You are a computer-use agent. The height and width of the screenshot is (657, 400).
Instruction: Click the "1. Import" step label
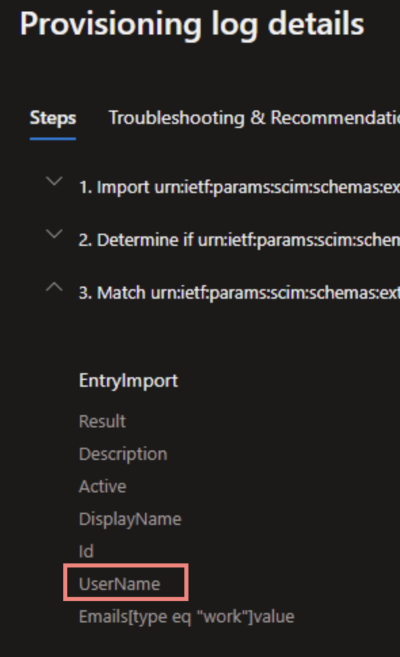114,188
